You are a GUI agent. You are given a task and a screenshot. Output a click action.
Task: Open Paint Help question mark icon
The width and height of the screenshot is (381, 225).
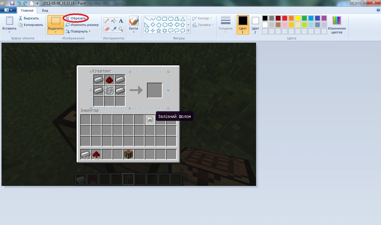[x=378, y=10]
